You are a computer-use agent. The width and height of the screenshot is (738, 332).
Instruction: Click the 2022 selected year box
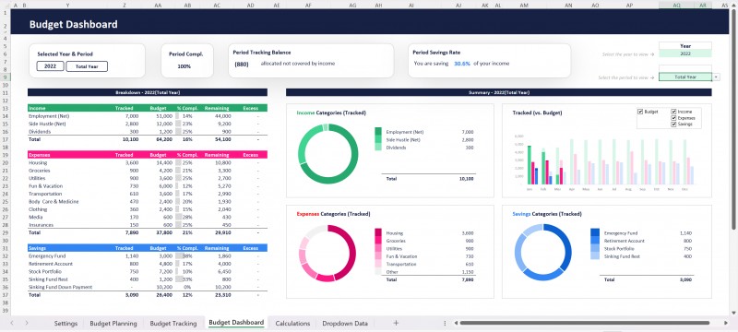click(x=51, y=66)
